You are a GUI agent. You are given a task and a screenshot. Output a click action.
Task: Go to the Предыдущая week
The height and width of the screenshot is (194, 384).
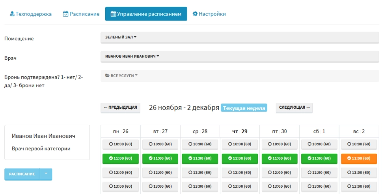click(120, 107)
